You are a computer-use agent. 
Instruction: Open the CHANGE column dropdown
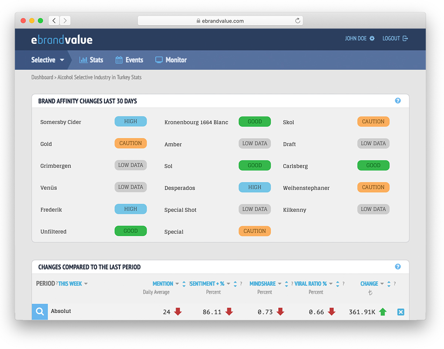pos(372,284)
